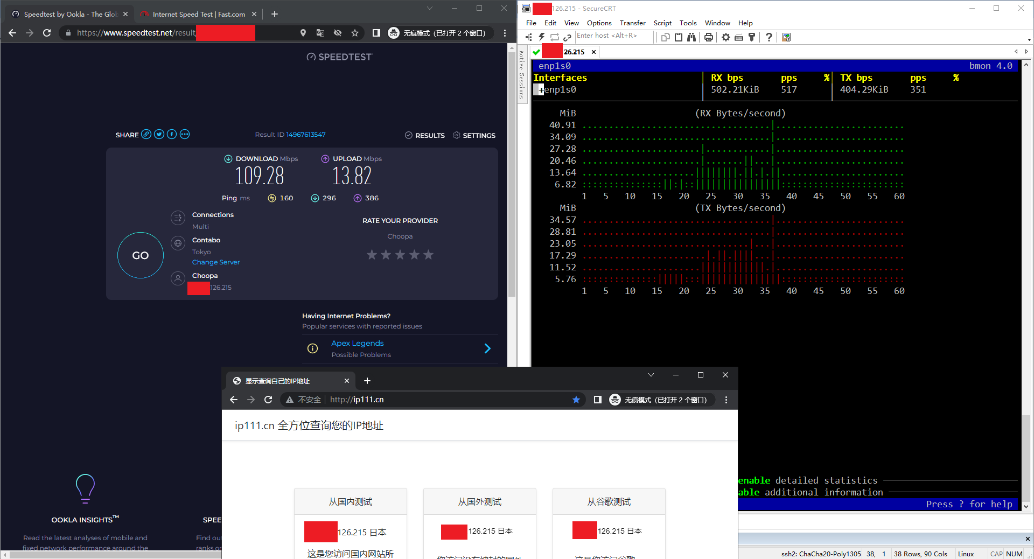The width and height of the screenshot is (1034, 559).
Task: Share result on Facebook icon
Action: 172,135
